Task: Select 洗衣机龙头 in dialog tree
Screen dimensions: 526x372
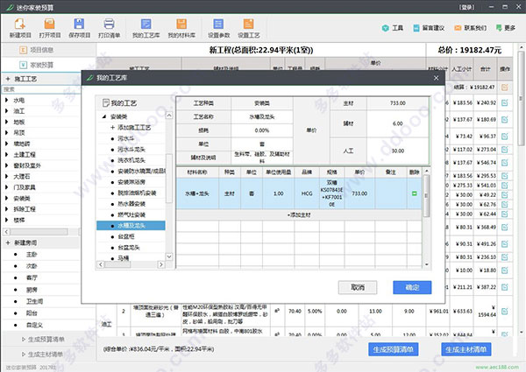Action: tap(131, 160)
